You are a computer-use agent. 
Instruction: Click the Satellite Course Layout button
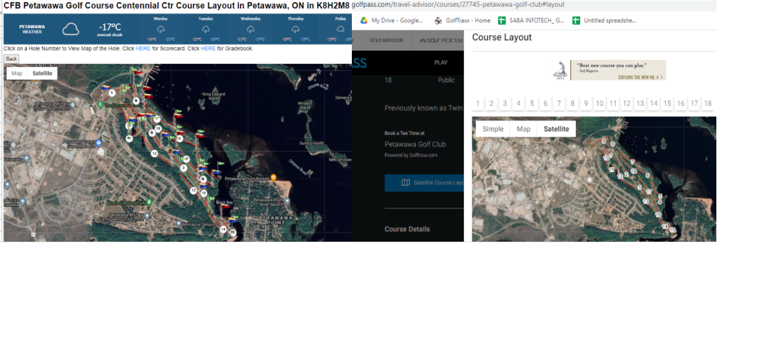pyautogui.click(x=424, y=183)
